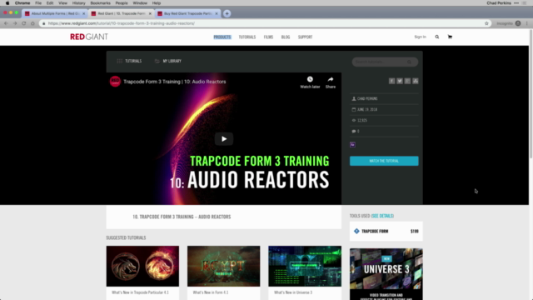Reload the current page
The image size is (533, 300).
(24, 23)
